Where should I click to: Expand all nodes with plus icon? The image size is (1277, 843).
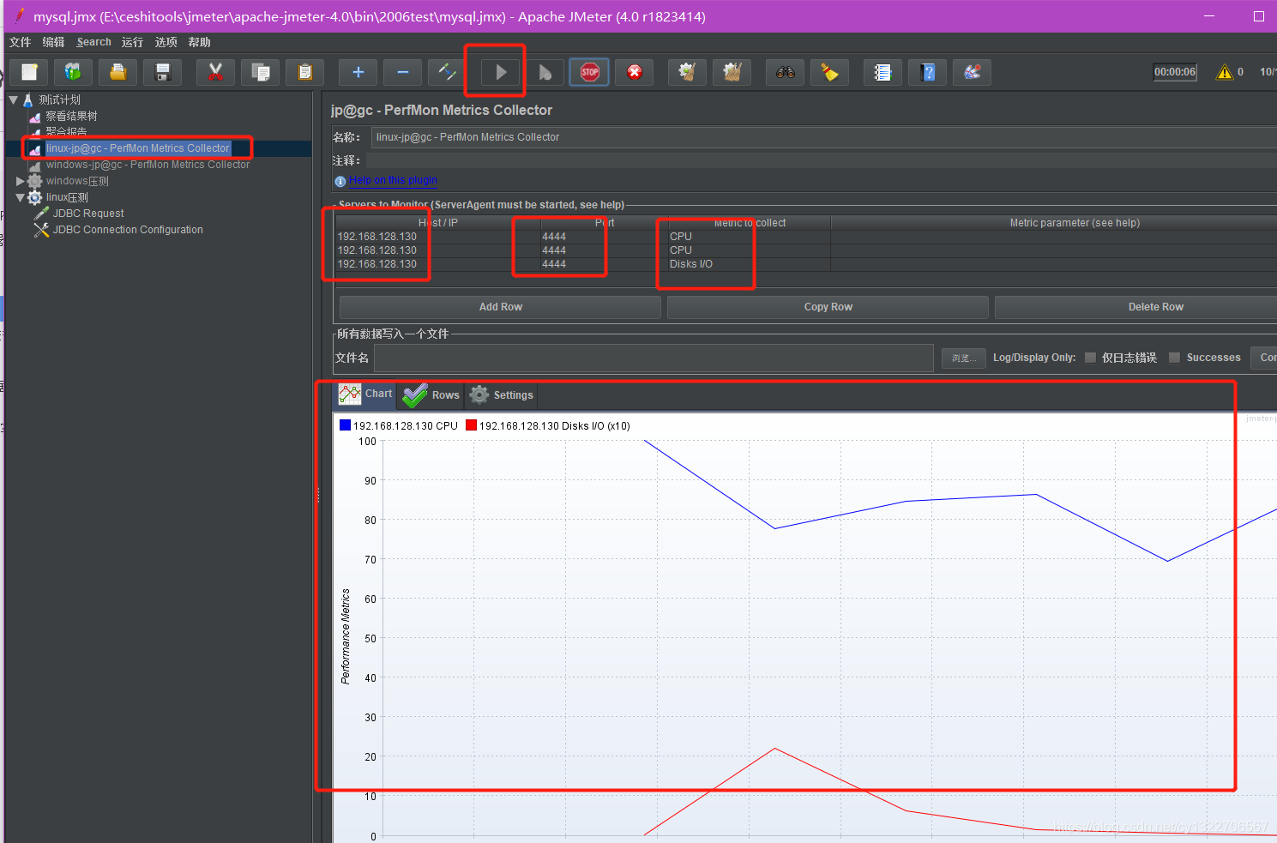click(x=358, y=72)
